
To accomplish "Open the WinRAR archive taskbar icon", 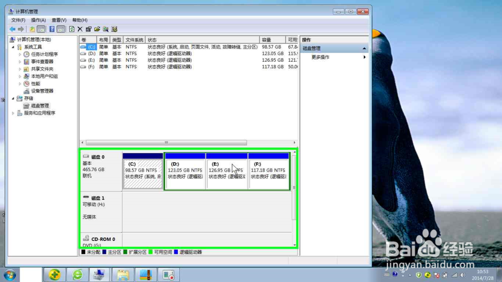I will pos(146,274).
